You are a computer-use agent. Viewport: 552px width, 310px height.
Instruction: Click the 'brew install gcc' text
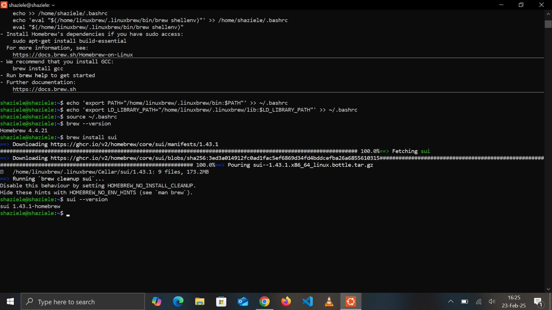[x=38, y=68]
